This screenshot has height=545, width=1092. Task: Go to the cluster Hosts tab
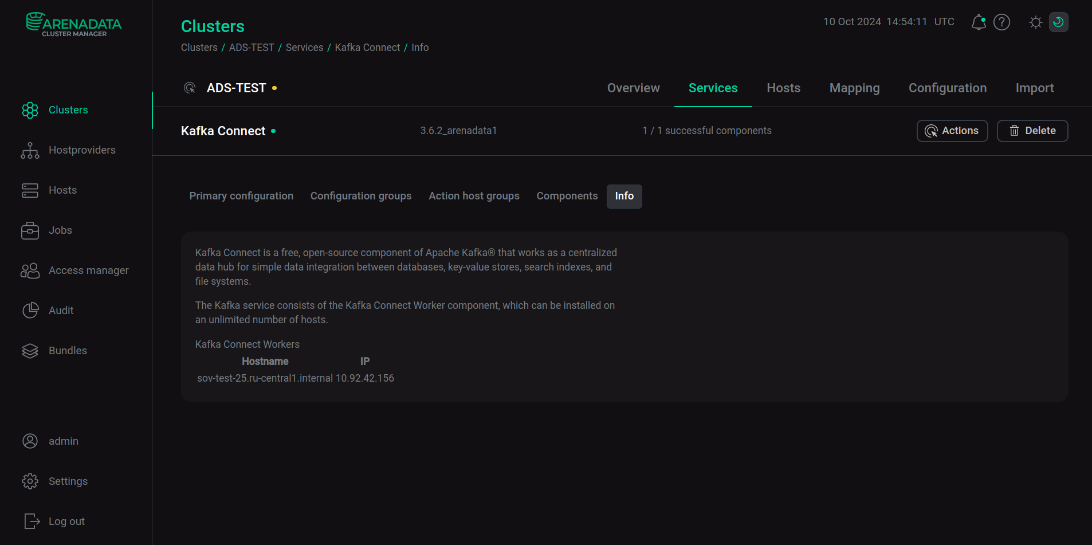pos(783,88)
